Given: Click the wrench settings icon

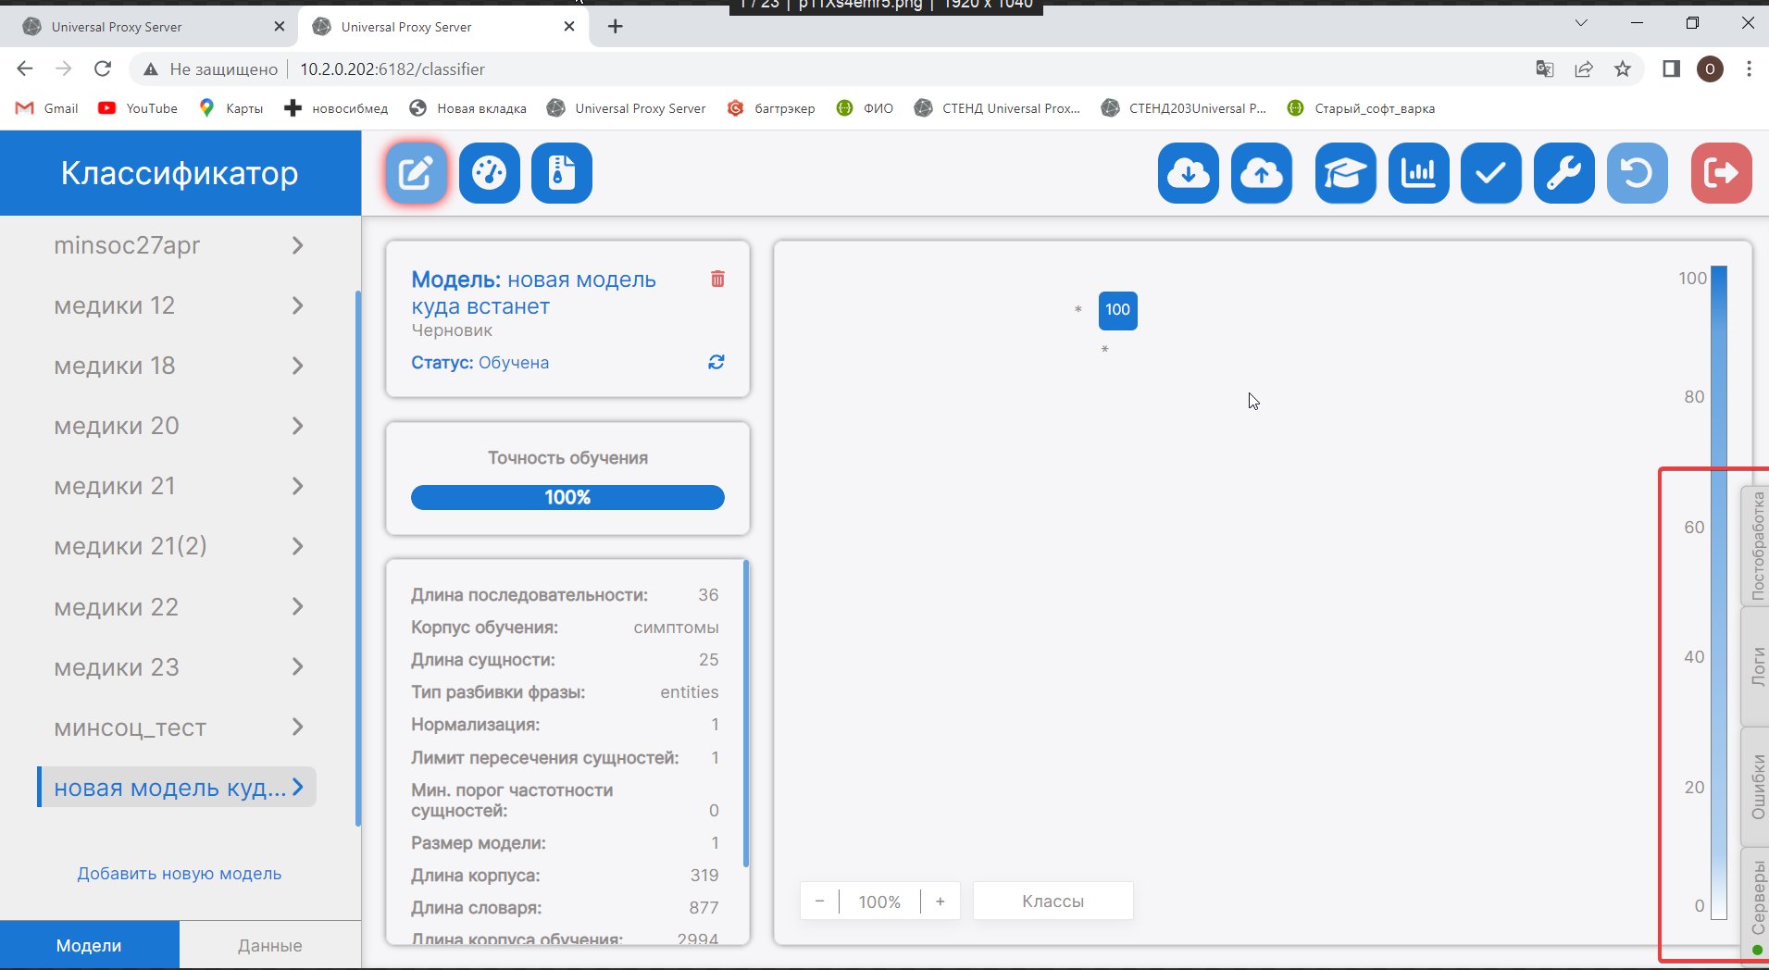Looking at the screenshot, I should [1563, 173].
